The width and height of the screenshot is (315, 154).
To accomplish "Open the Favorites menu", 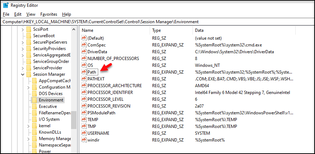I will tap(49, 14).
